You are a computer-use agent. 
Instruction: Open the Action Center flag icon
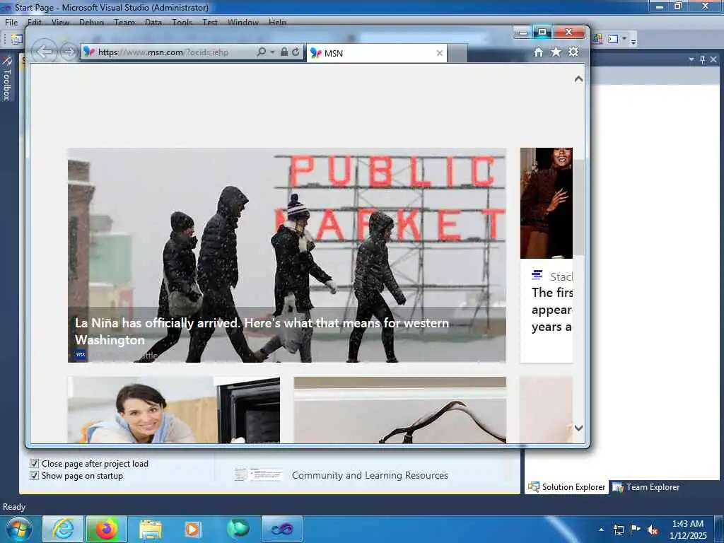pos(636,529)
